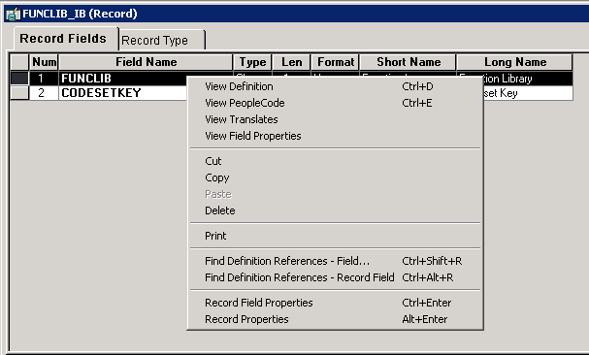The height and width of the screenshot is (355, 589).
Task: Click the Len column header
Action: click(x=291, y=62)
